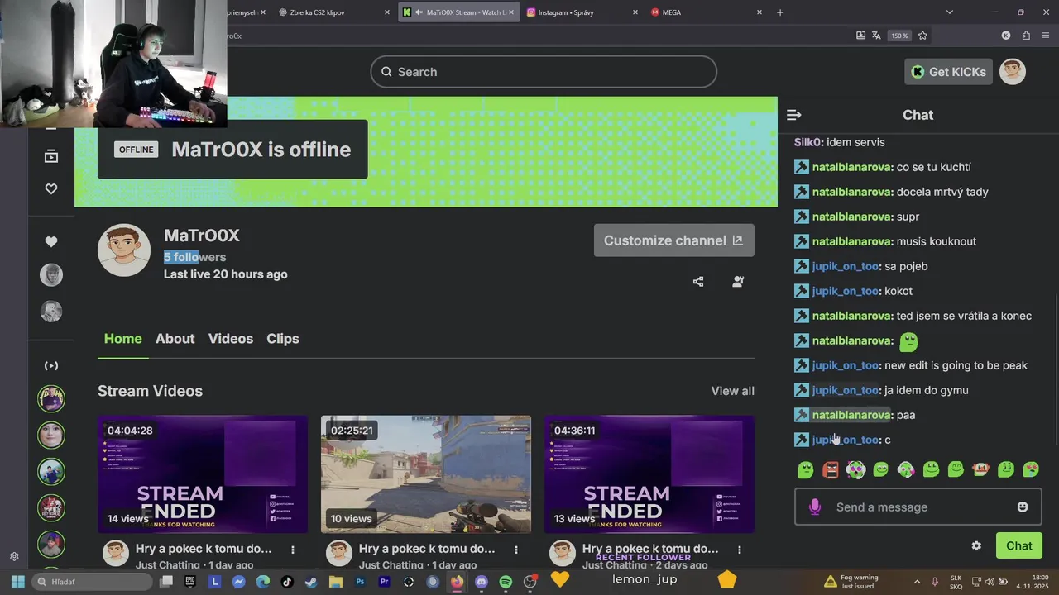Collapse the chat panel with the arrow icon
The image size is (1059, 595).
pos(793,115)
